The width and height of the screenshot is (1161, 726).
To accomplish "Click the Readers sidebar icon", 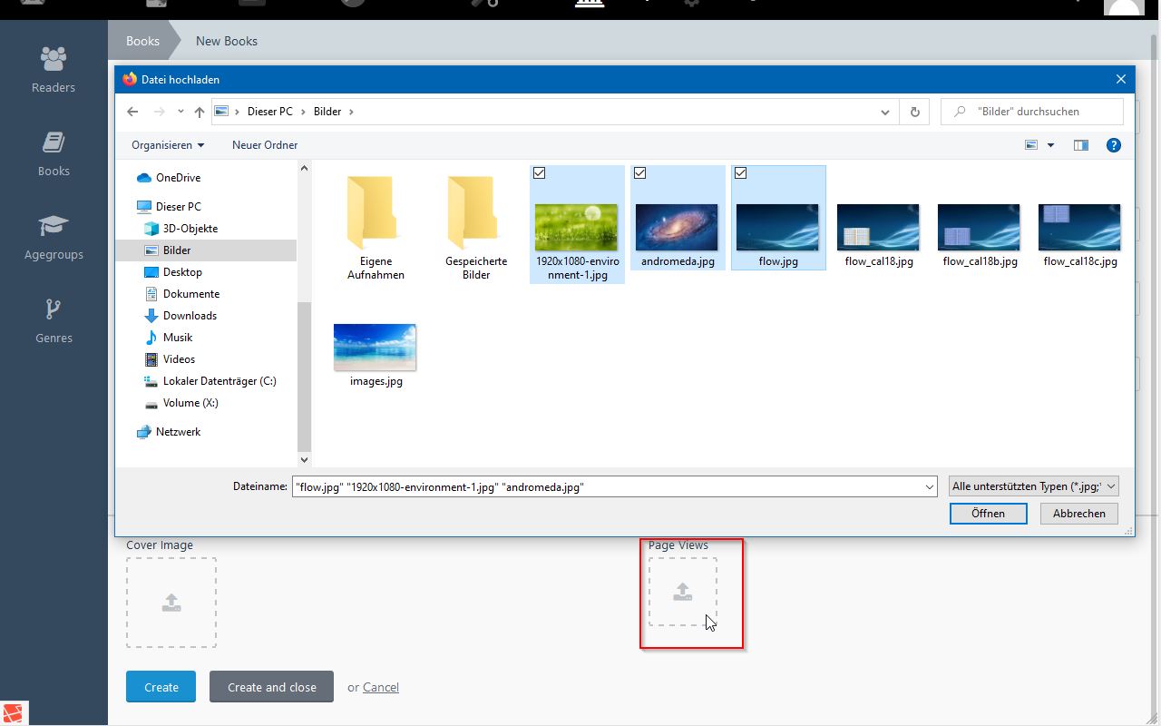I will click(x=54, y=60).
